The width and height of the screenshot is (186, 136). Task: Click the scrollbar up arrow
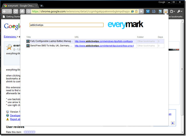click(182, 21)
